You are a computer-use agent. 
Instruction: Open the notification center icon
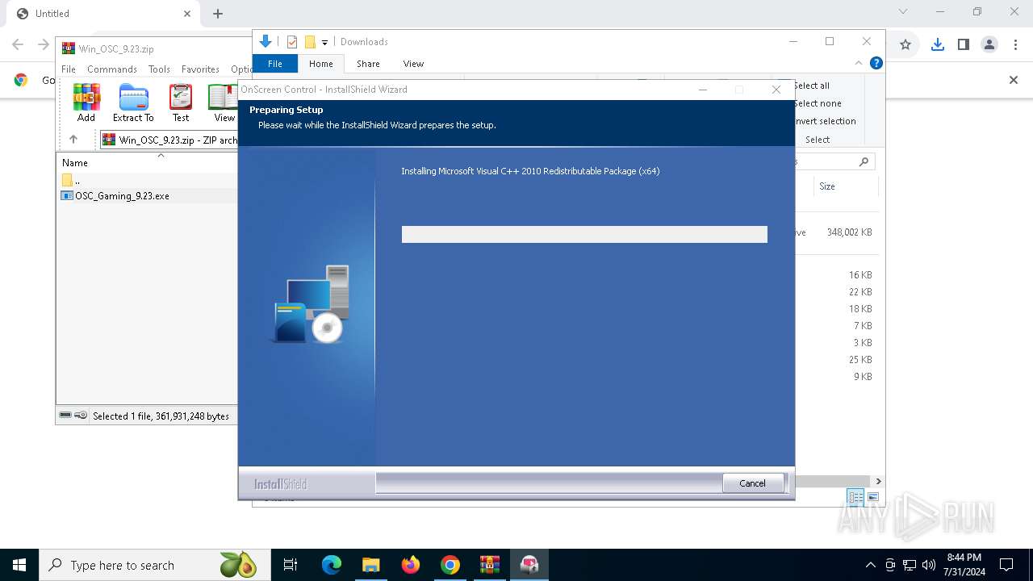point(1006,565)
